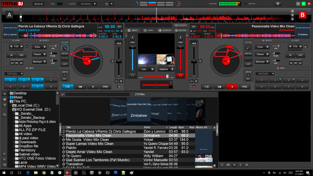Click the search magnifier icon in browser

[x=63, y=94]
